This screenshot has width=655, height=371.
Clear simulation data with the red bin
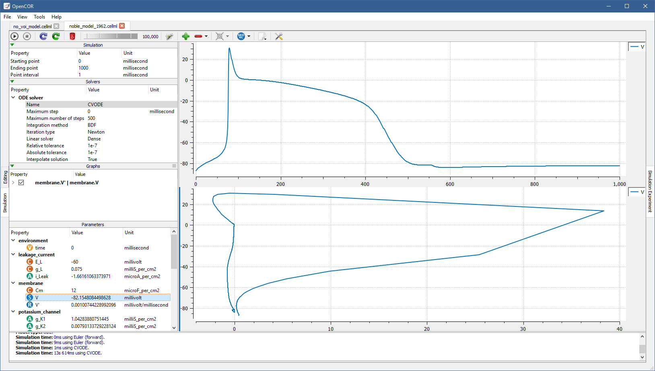(72, 36)
